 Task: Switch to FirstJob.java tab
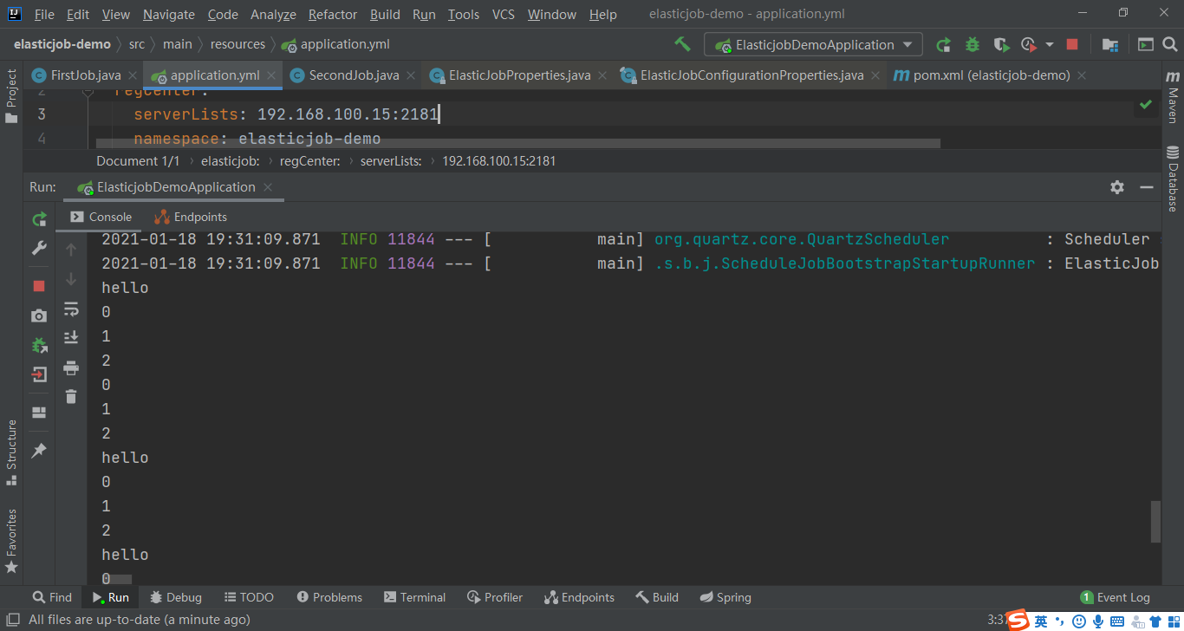click(85, 75)
